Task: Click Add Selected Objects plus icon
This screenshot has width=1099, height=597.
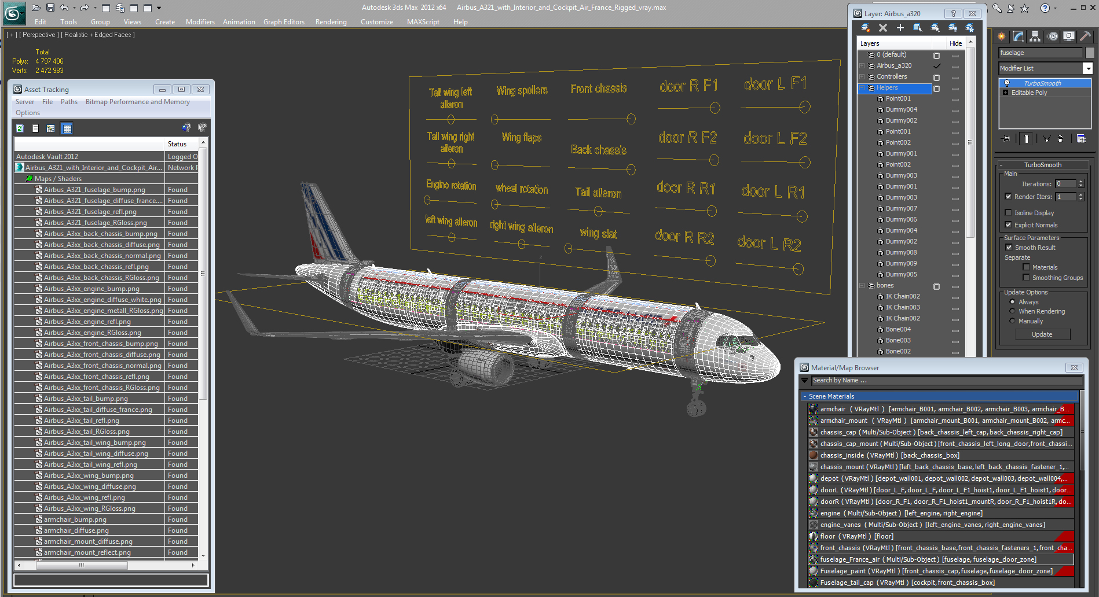Action: 900,27
